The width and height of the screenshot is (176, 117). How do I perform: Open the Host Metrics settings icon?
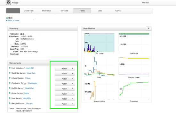148,28
